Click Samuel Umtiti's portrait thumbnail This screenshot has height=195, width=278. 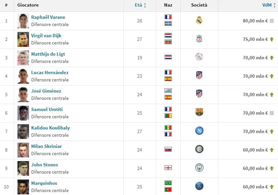pos(23,113)
